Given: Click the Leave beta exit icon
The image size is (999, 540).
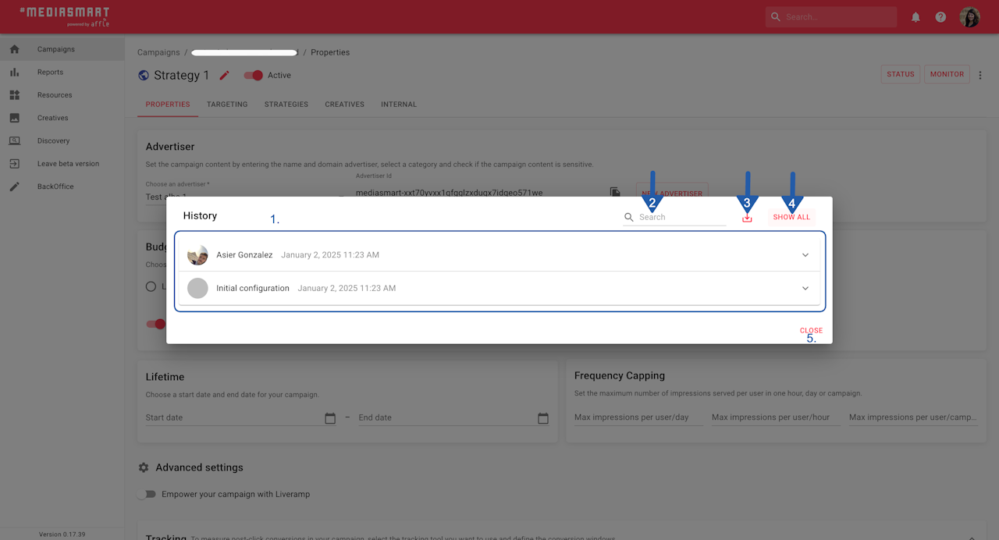Looking at the screenshot, I should (15, 164).
